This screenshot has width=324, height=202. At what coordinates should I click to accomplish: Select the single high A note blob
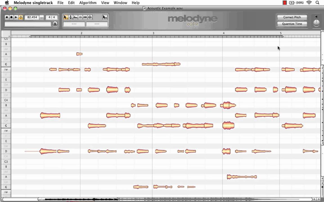pyautogui.click(x=79, y=54)
